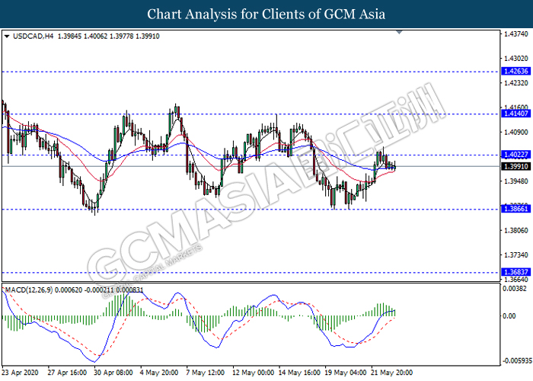Click the current price tag 1.39910
This screenshot has width=533, height=381.
point(512,166)
